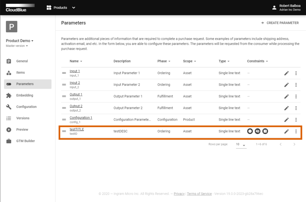Open the user account icon
The width and height of the screenshot is (306, 202).
point(274,8)
